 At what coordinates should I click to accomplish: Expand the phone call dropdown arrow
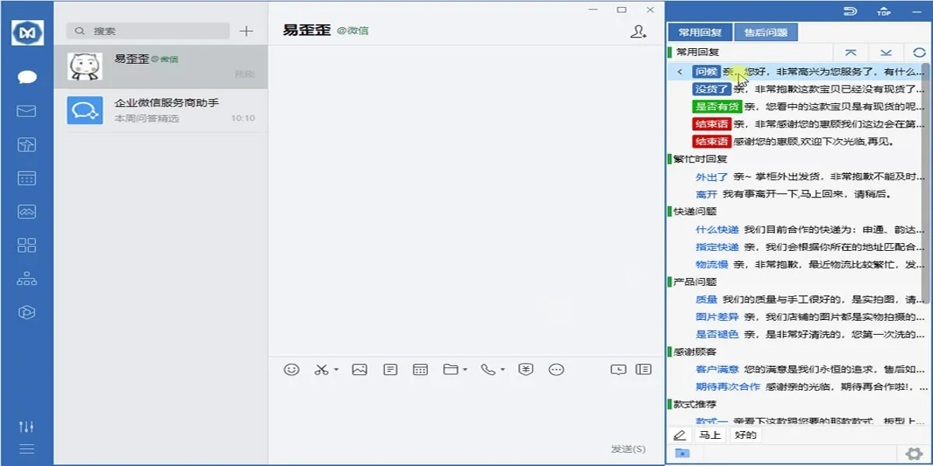[503, 370]
